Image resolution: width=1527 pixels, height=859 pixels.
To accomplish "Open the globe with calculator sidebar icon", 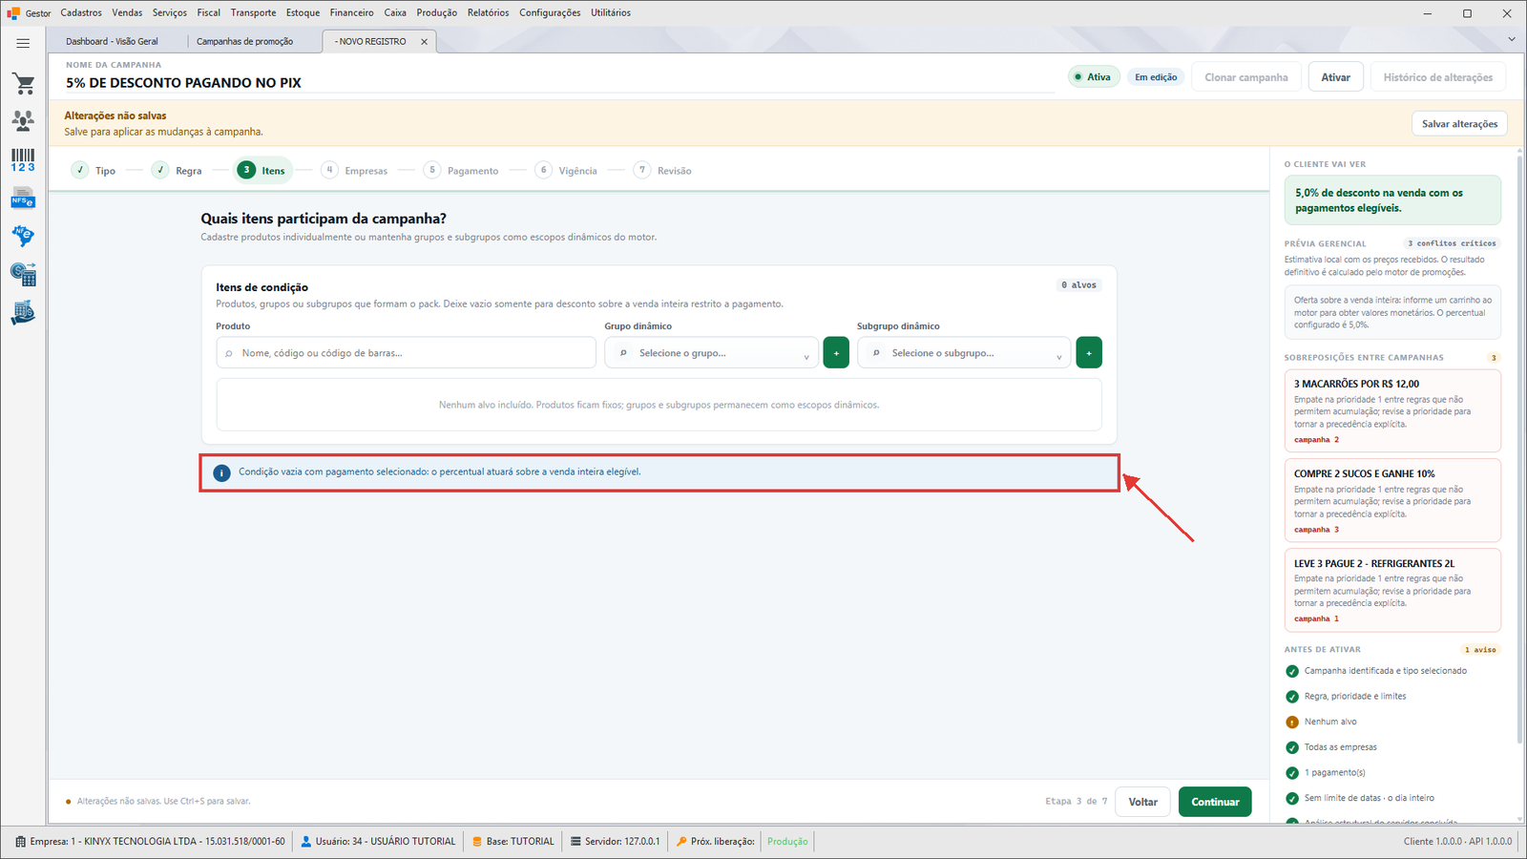I will point(23,274).
